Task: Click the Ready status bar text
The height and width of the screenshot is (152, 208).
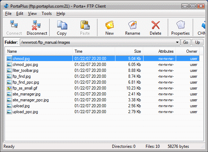Action: tap(9, 146)
